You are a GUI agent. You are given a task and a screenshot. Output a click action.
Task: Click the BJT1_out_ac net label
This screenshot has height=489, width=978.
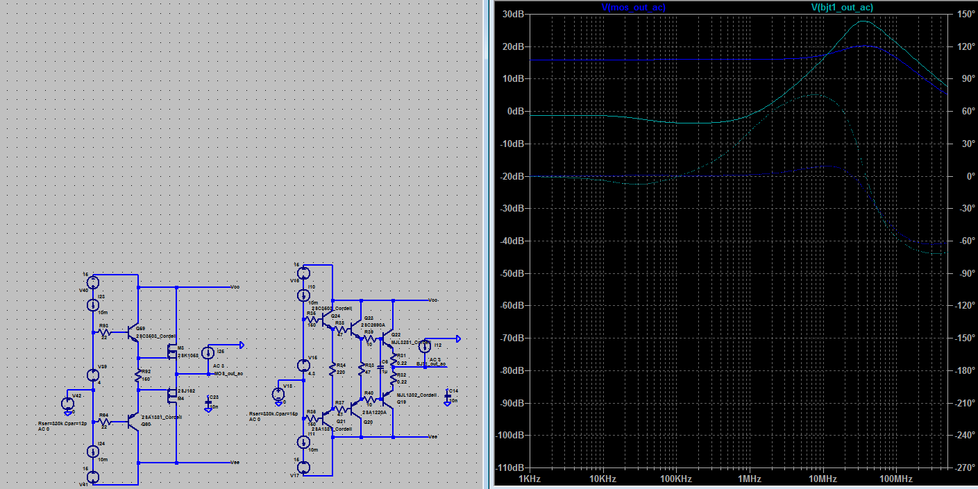point(431,364)
